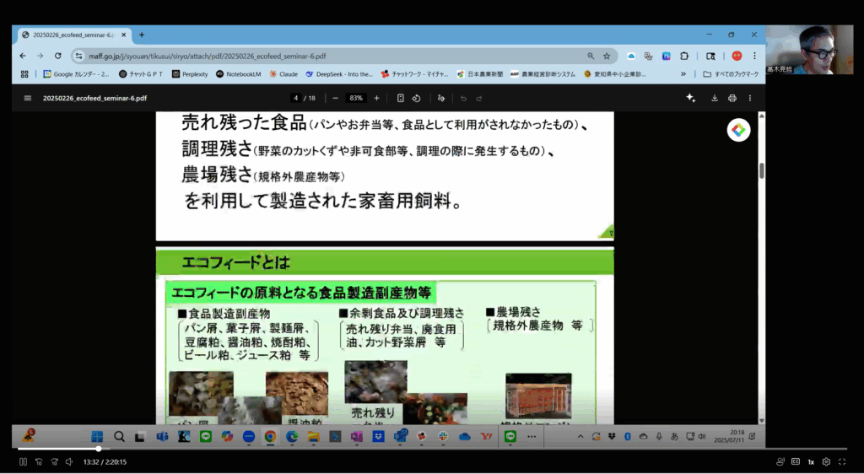
Task: Click the 83% zoom level field
Action: coord(356,99)
